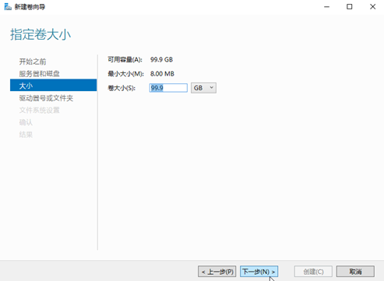Minimize the 新建卷向导 window
The image size is (384, 281).
pyautogui.click(x=326, y=7)
